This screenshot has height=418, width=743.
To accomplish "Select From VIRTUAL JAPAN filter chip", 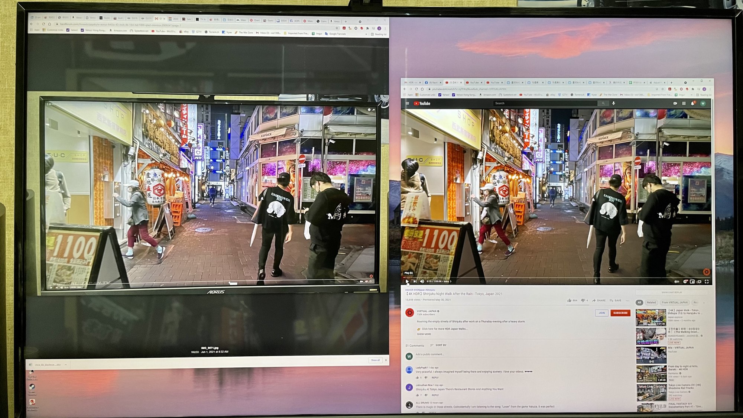I will pos(675,302).
